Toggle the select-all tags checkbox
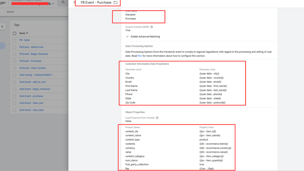Viewport: 304px width, 171px height. (x=15, y=33)
